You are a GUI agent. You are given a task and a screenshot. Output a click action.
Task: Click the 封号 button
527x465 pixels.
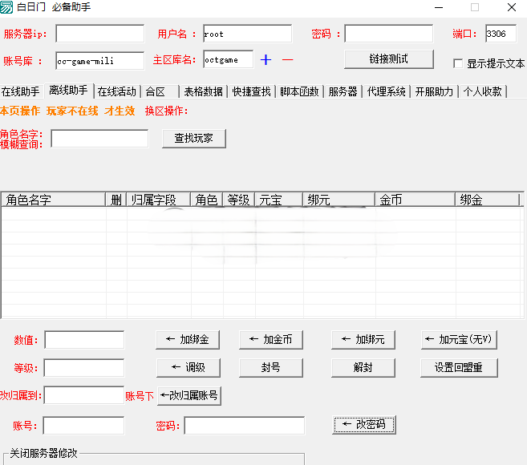(271, 367)
